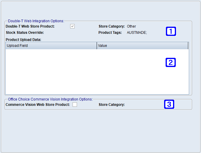Click the Product Upload Data label
Viewport: 201px width, 153px height.
23,40
